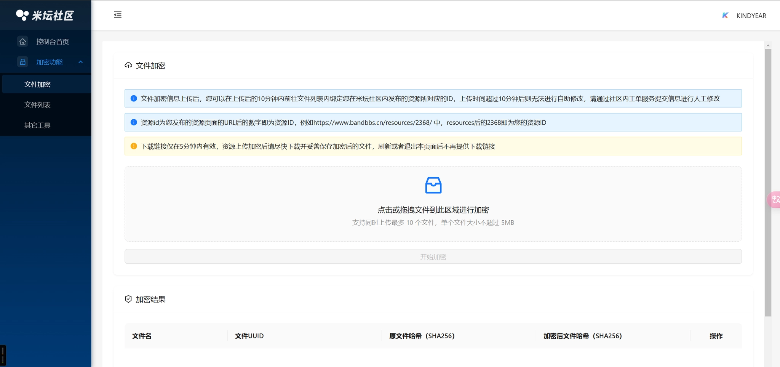Click the KINDYEAR avatar icon
Image resolution: width=780 pixels, height=367 pixels.
725,15
